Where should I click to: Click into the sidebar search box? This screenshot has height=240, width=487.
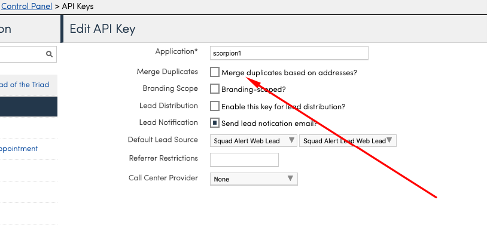pyautogui.click(x=22, y=54)
